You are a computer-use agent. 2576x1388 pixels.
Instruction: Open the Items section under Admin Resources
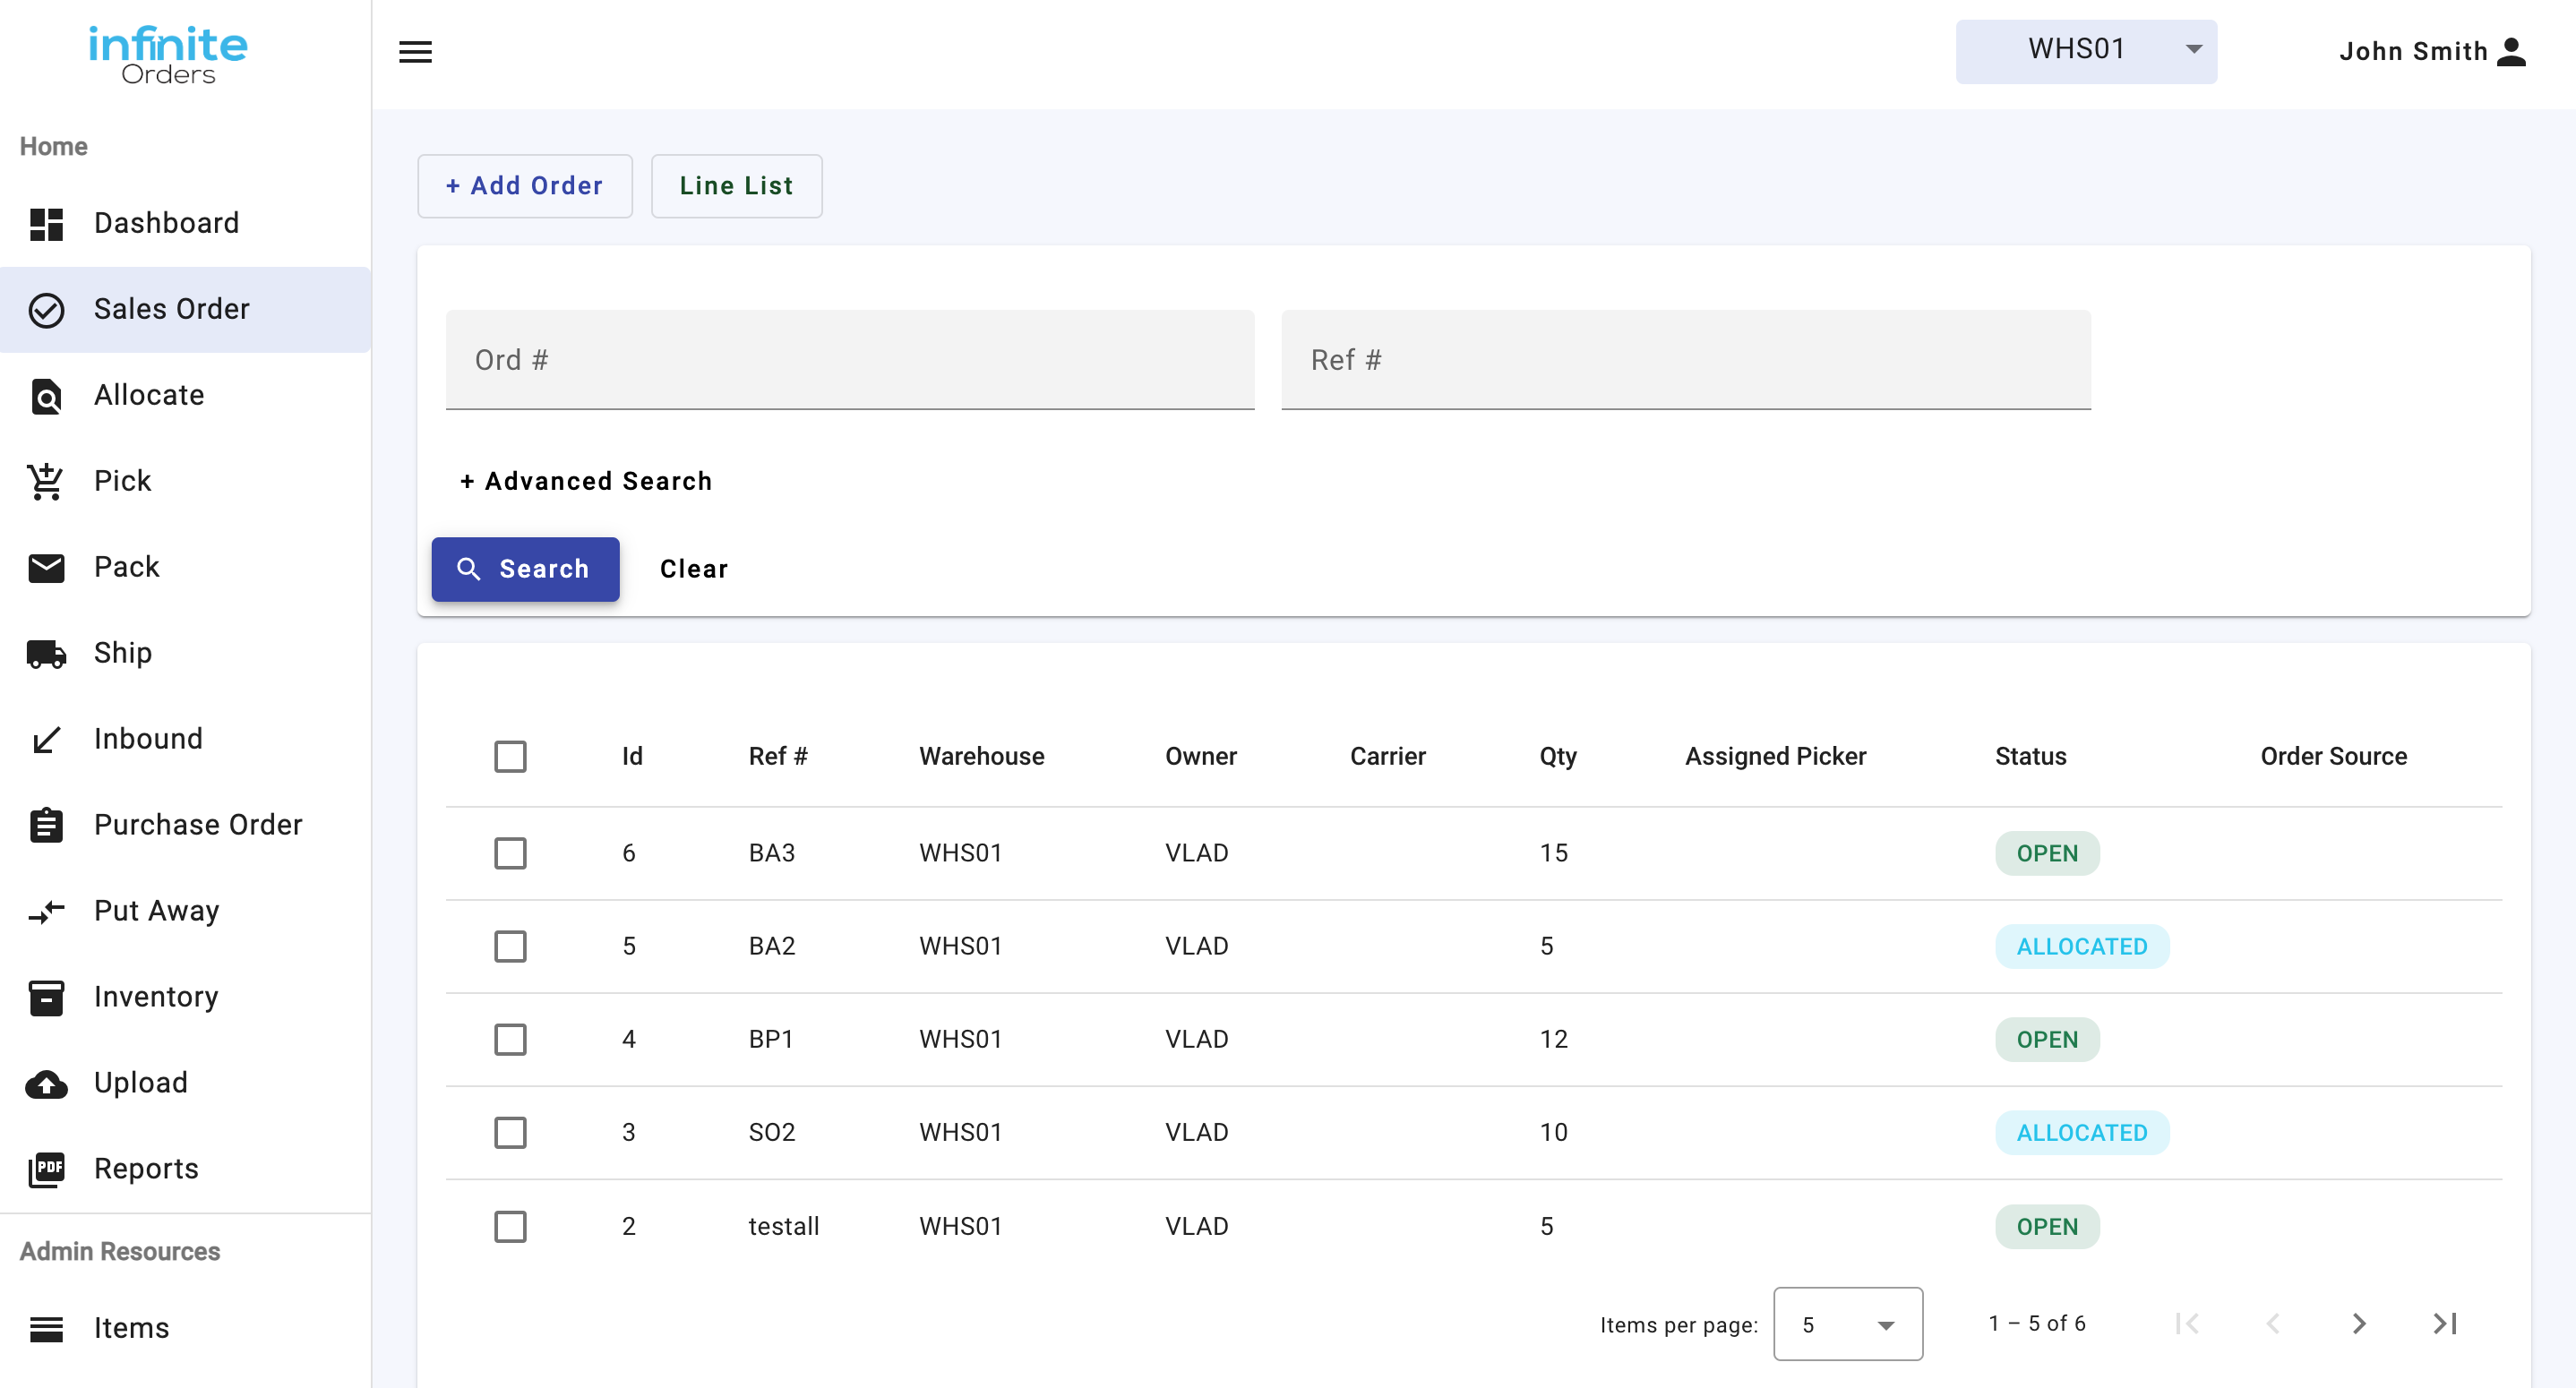pos(131,1328)
